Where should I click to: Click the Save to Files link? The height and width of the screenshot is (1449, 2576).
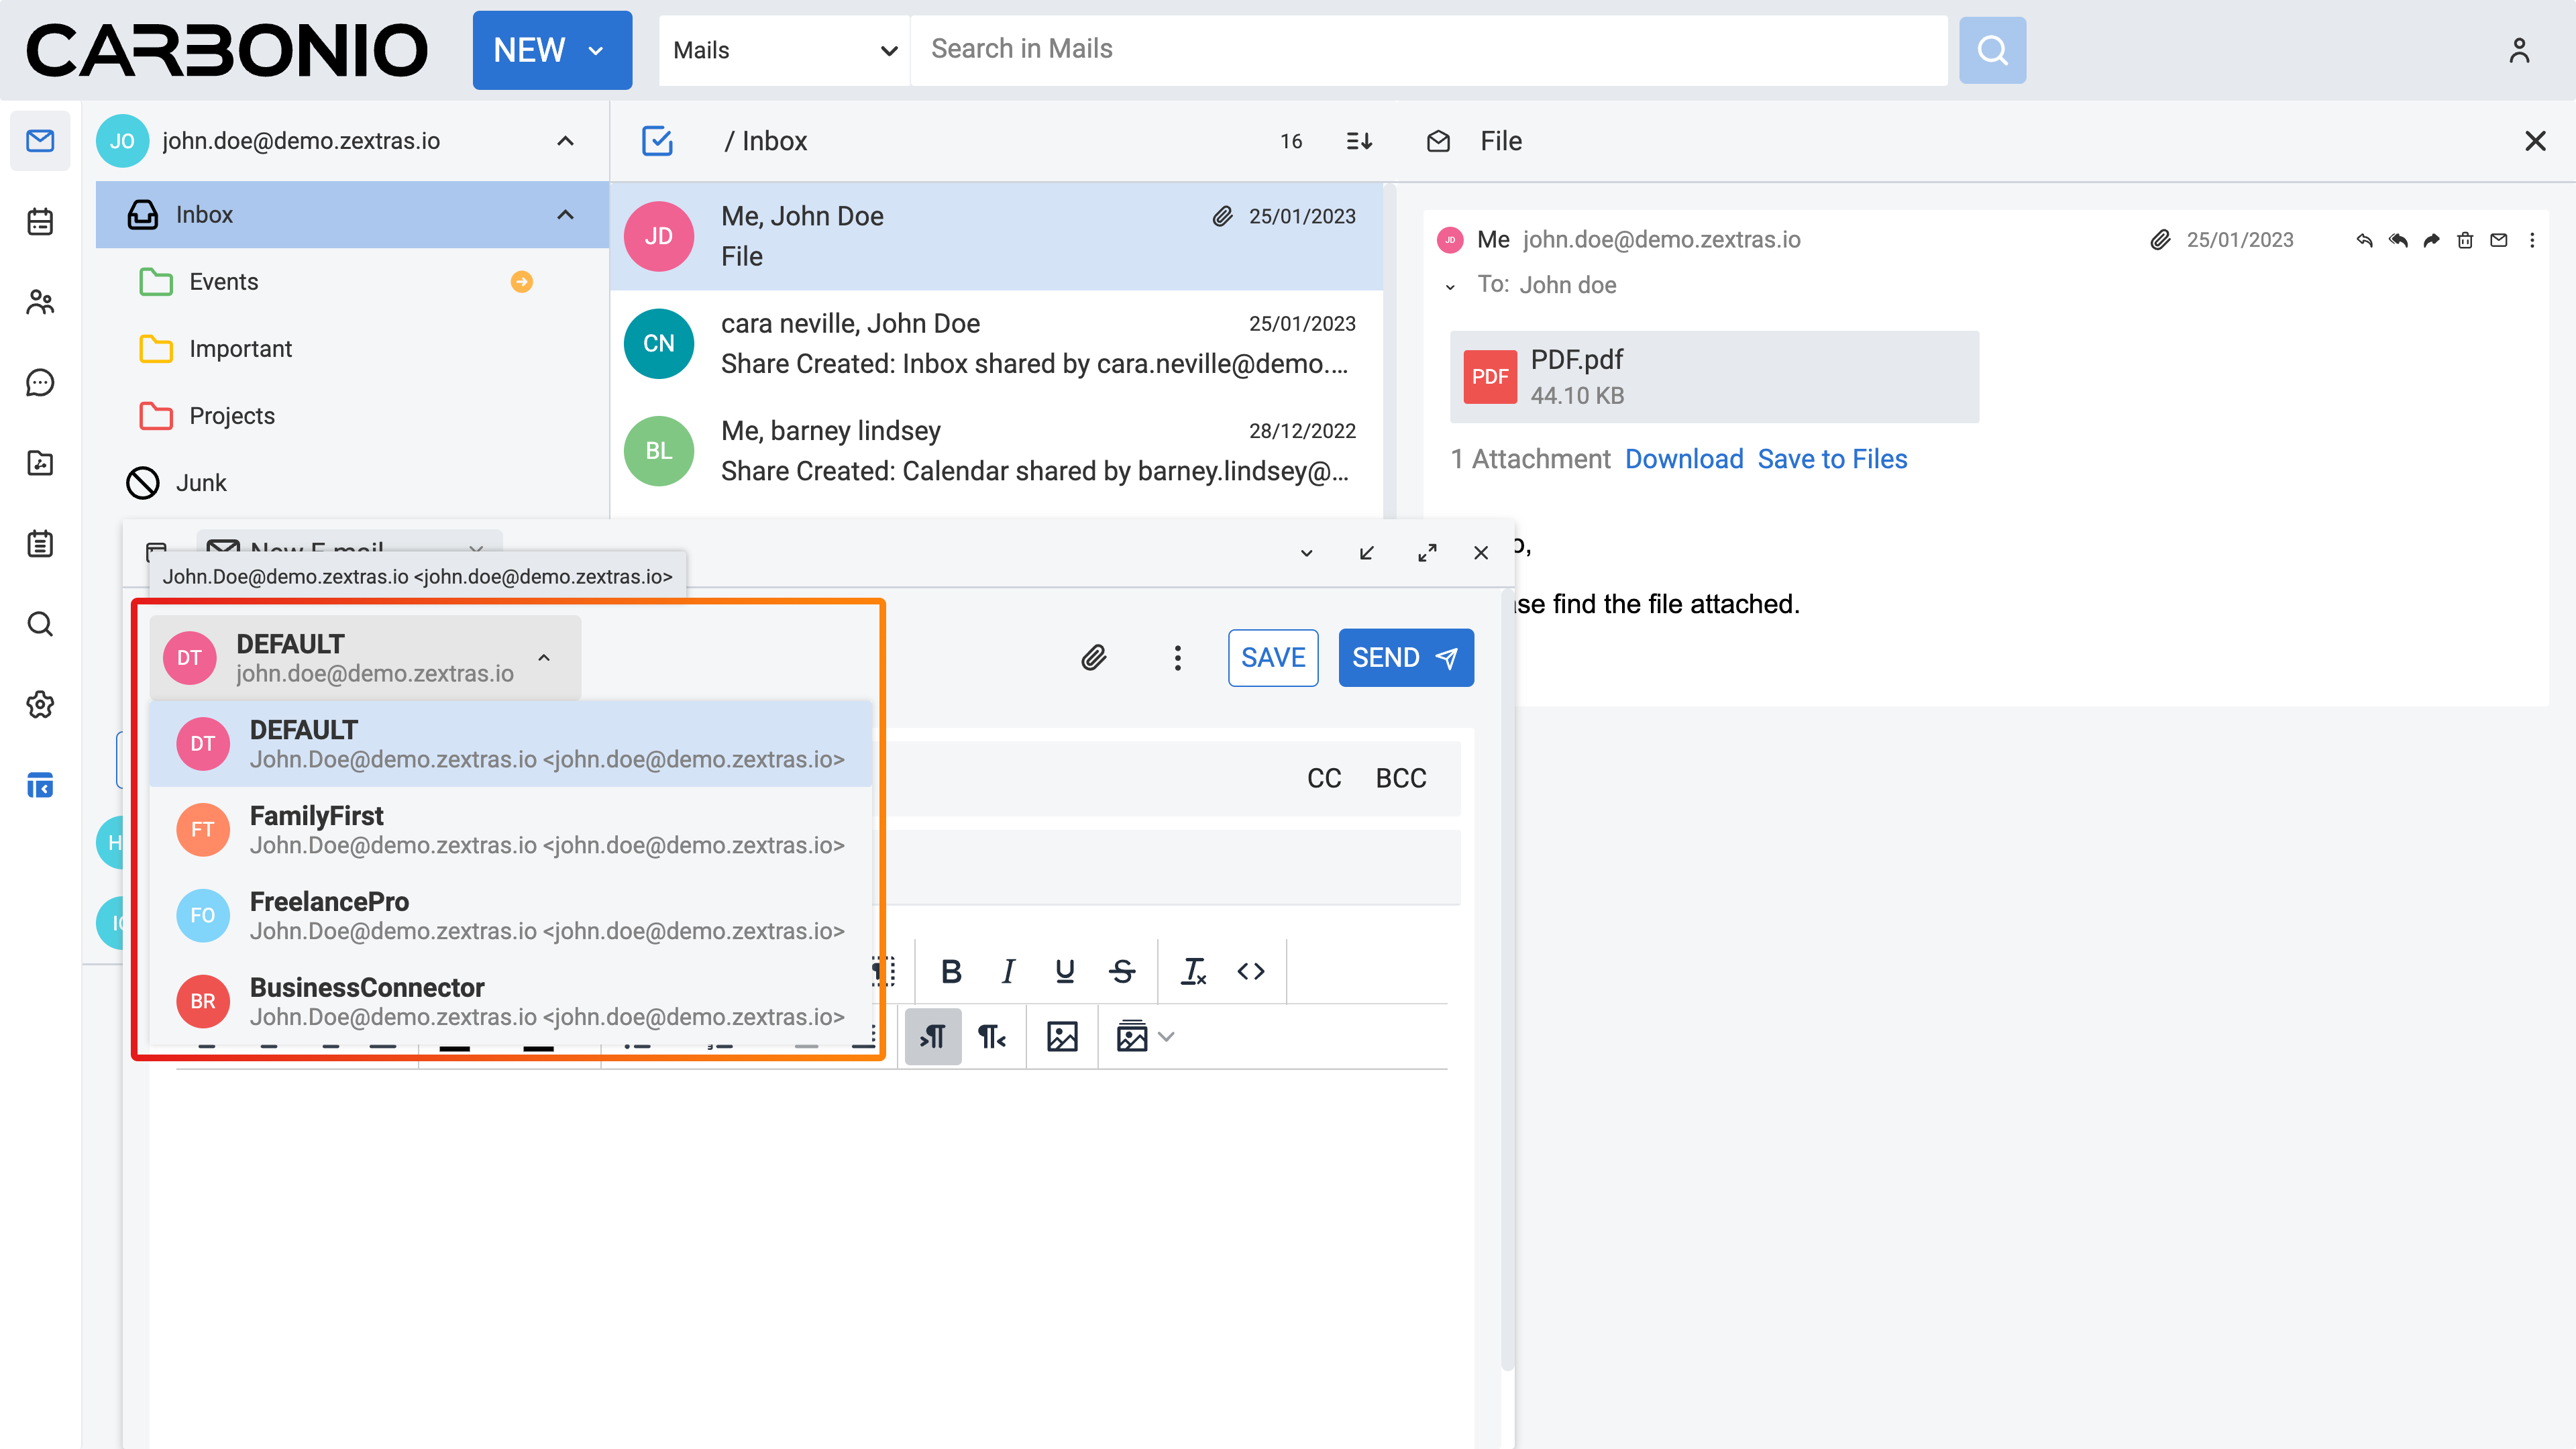point(1832,459)
